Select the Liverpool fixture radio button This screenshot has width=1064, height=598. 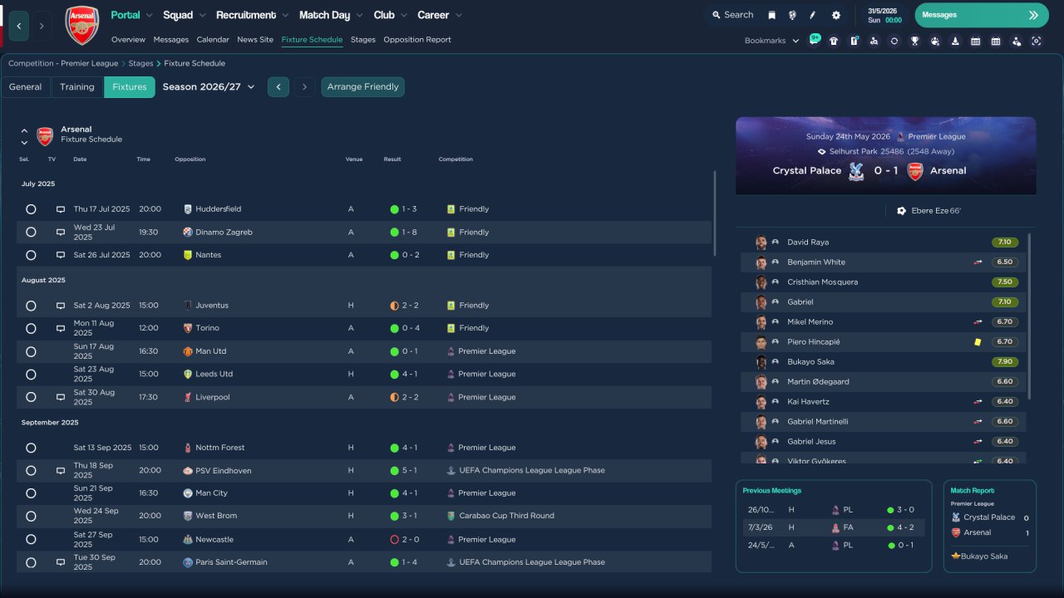(x=31, y=397)
